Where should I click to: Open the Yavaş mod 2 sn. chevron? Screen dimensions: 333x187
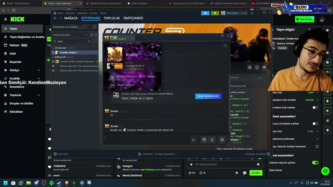pyautogui.click(x=317, y=131)
